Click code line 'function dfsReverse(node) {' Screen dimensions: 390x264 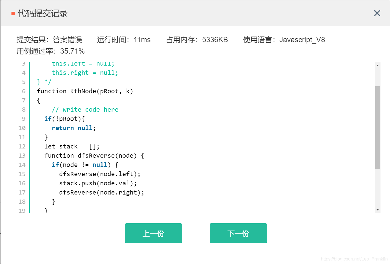click(x=94, y=156)
